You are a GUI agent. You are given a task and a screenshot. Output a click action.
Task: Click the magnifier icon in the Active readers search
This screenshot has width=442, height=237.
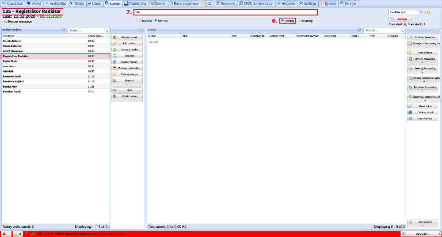106,30
